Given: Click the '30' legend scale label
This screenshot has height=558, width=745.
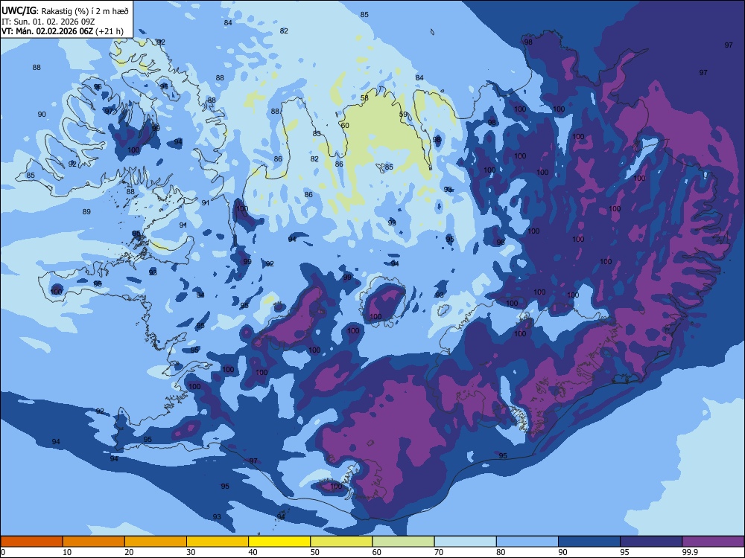Looking at the screenshot, I should (191, 552).
